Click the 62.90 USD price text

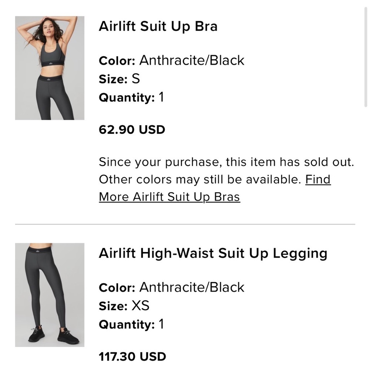point(132,129)
